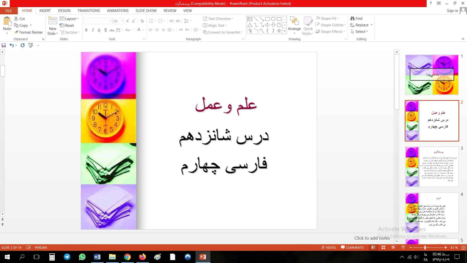
Task: Click the Cut scissors icon
Action: tap(16, 19)
